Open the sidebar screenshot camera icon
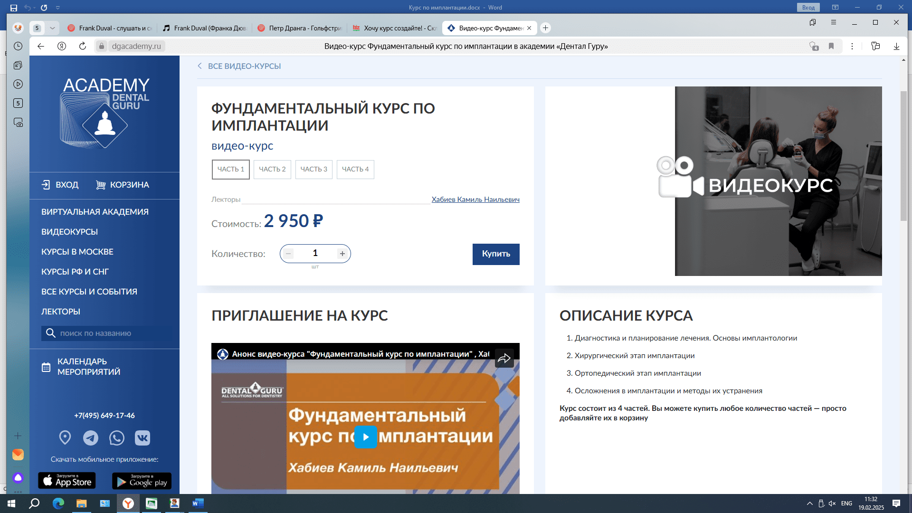The width and height of the screenshot is (912, 513). pyautogui.click(x=18, y=123)
